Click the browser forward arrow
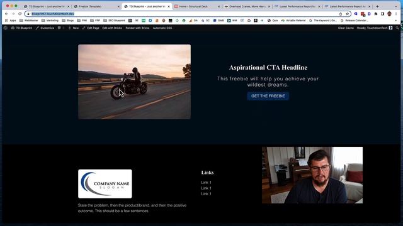Viewport: 403px width, 226px height. click(x=13, y=14)
